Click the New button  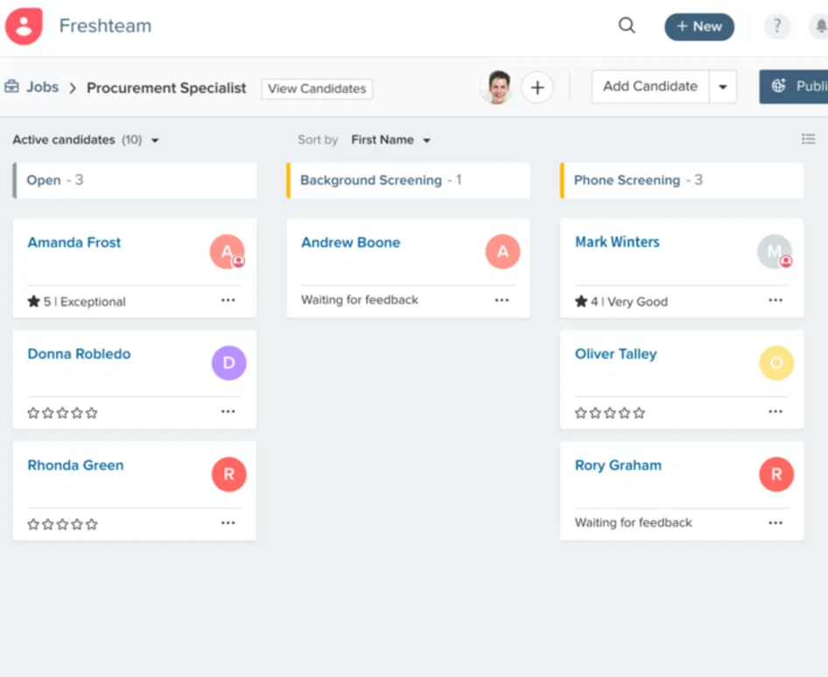click(x=699, y=27)
